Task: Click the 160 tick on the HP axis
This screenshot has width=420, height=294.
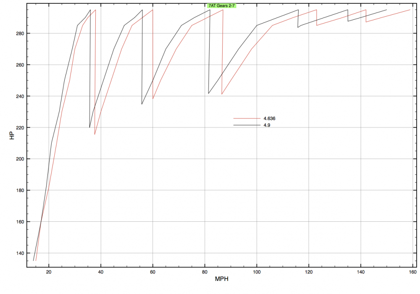Action: point(20,222)
